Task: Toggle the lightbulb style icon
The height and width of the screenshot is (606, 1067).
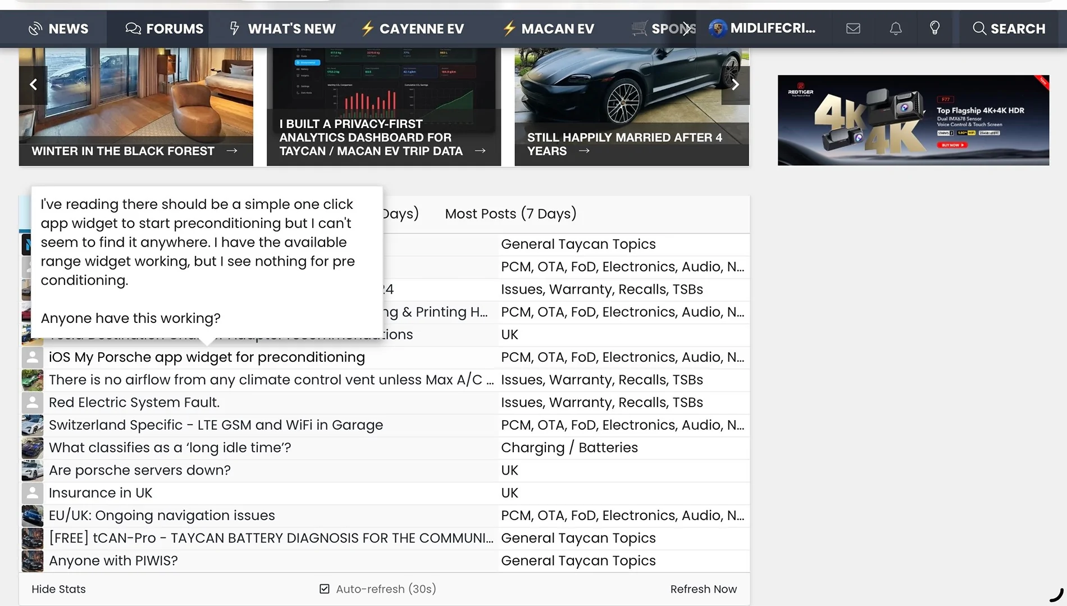Action: pos(934,28)
